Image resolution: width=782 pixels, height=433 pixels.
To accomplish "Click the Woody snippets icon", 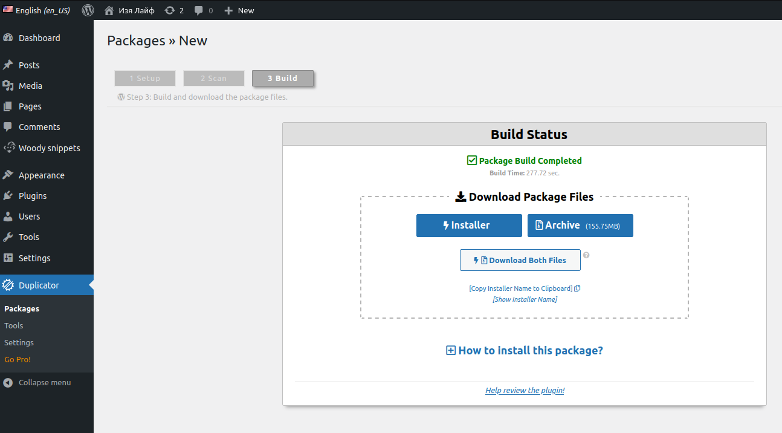I will pyautogui.click(x=8, y=148).
